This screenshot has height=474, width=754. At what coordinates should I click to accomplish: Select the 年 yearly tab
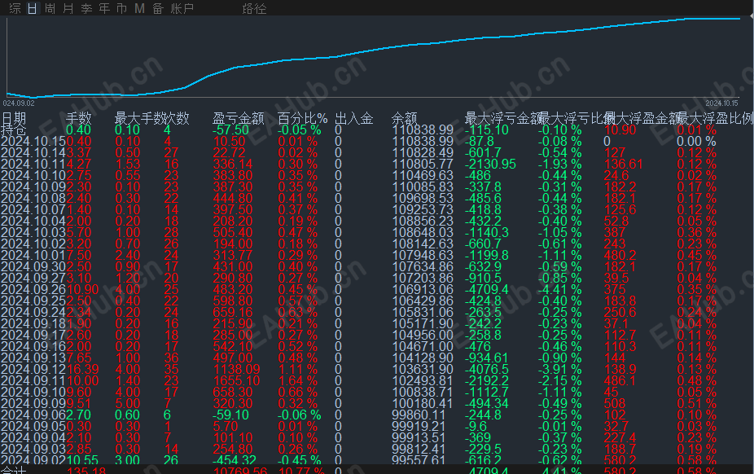click(x=104, y=8)
